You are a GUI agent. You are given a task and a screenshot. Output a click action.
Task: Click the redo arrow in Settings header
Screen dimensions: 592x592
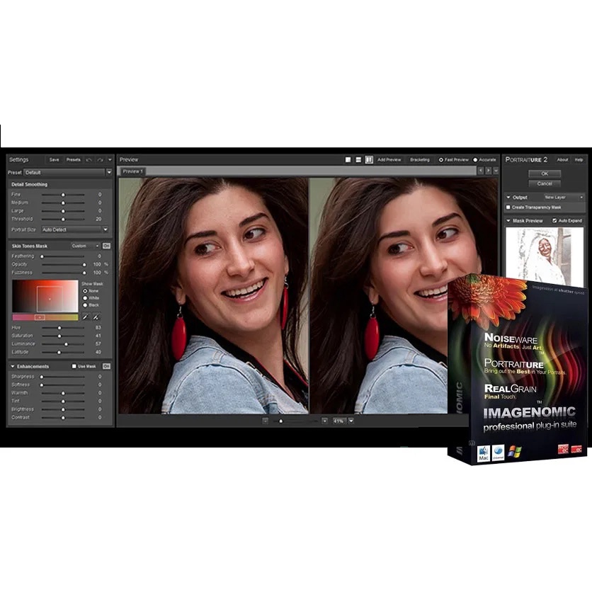coord(100,160)
